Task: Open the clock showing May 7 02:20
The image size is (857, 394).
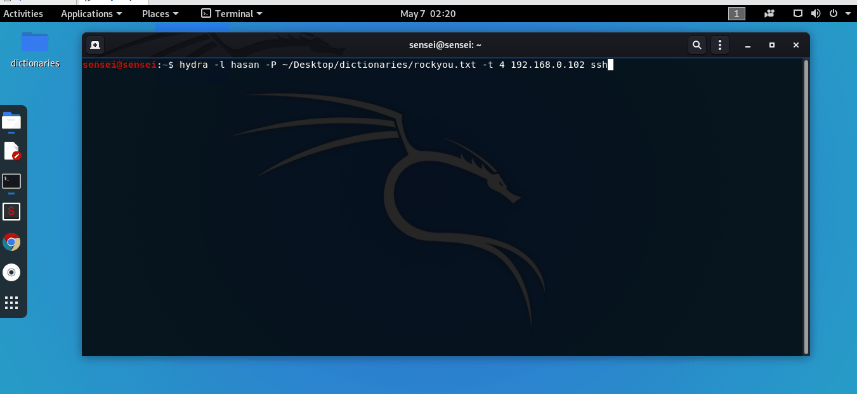Action: 428,13
